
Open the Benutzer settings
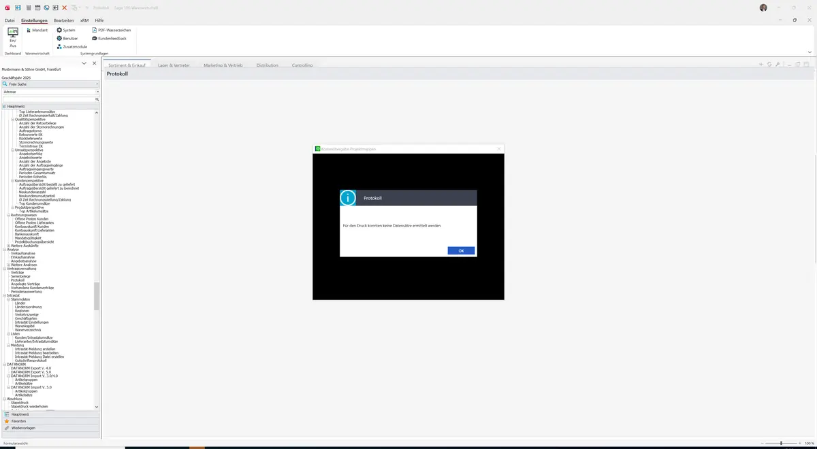tap(67, 39)
